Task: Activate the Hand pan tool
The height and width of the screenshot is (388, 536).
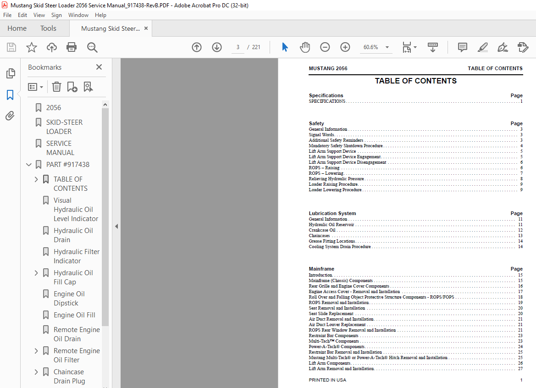Action: click(x=304, y=47)
